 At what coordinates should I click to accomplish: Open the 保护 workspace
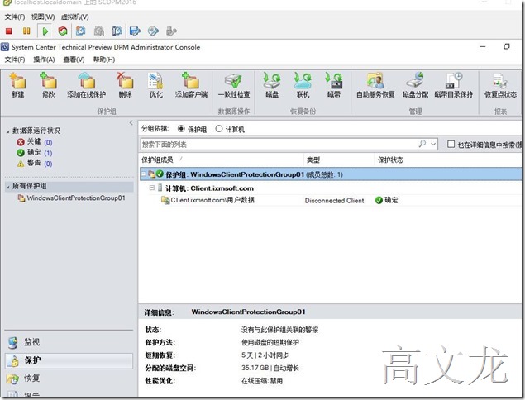[x=69, y=360]
